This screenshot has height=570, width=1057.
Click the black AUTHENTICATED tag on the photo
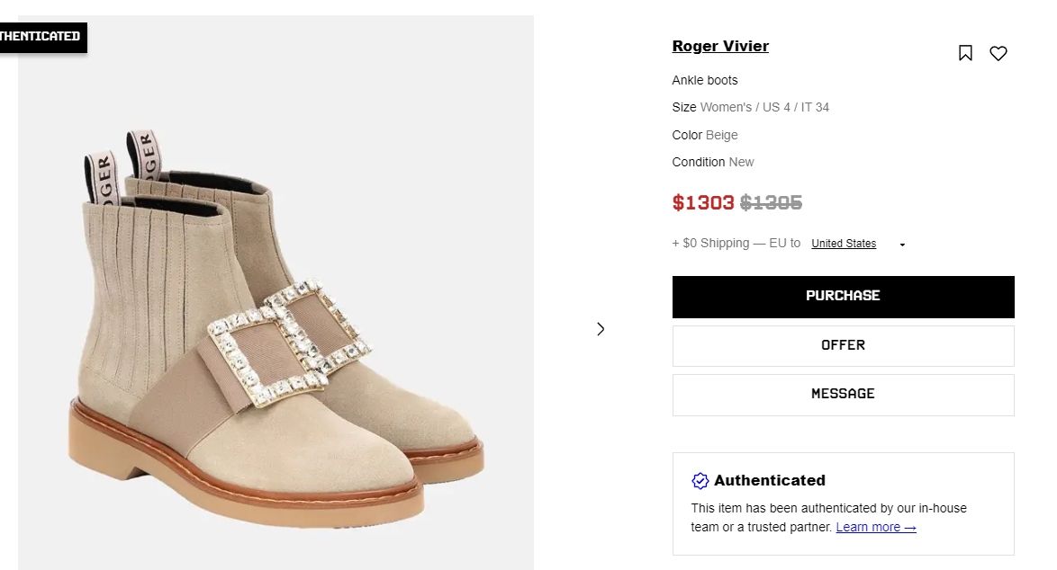pyautogui.click(x=42, y=37)
